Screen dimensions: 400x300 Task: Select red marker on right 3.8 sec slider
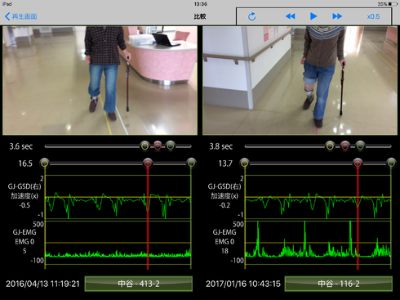[x=345, y=146]
